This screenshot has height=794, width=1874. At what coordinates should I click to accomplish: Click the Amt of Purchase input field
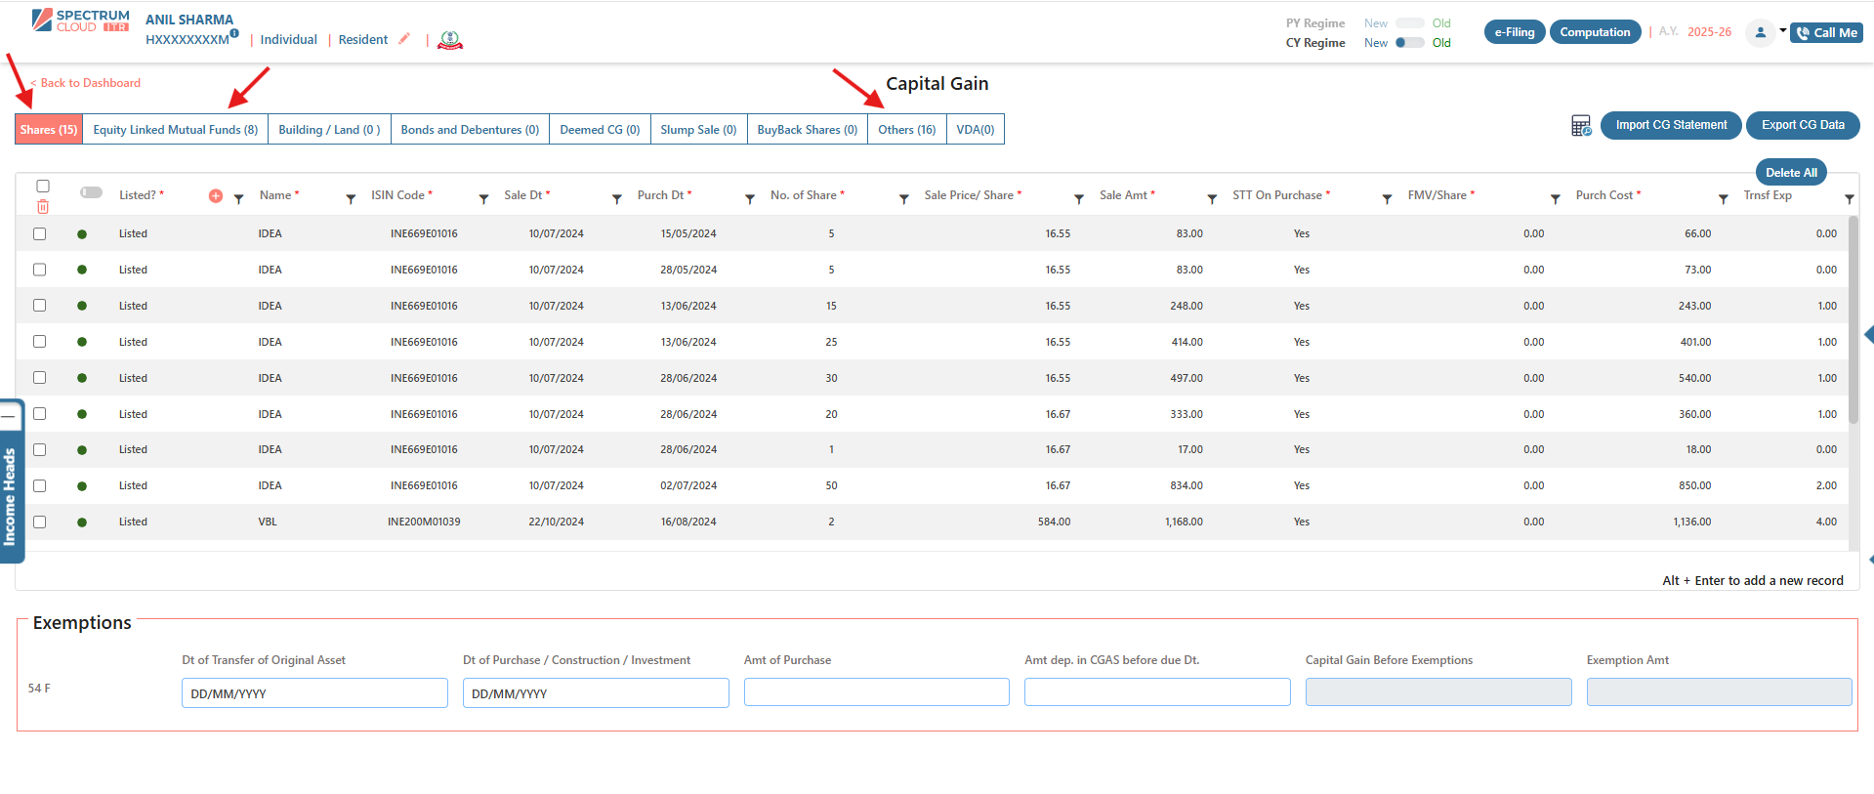(876, 692)
